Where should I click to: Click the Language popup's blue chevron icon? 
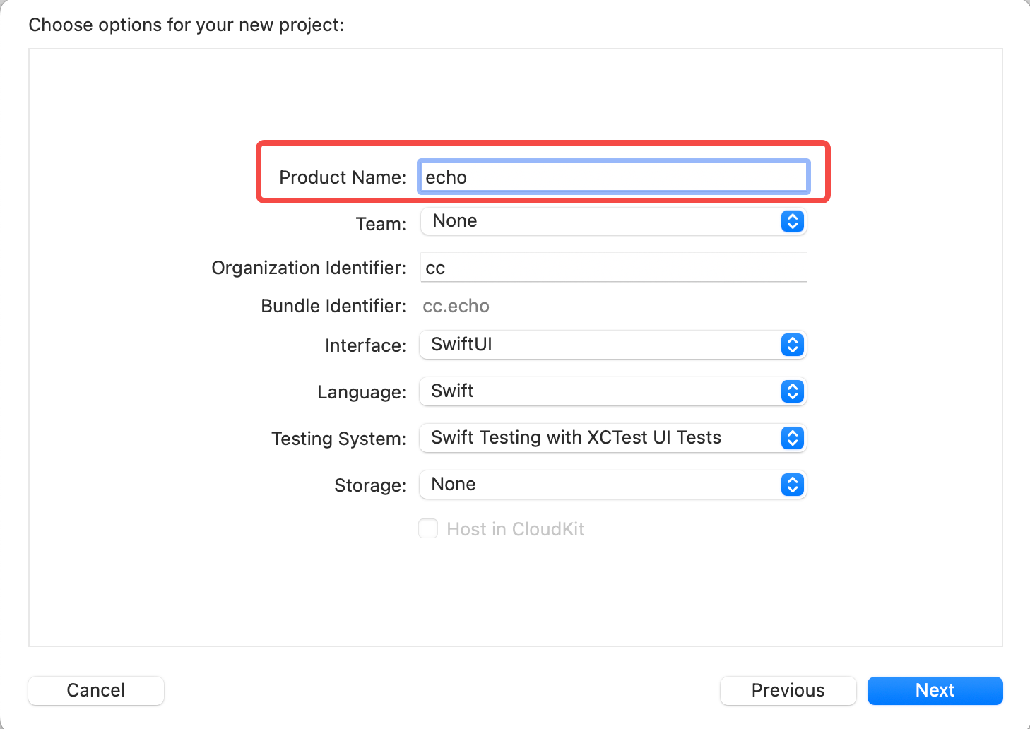coord(791,391)
